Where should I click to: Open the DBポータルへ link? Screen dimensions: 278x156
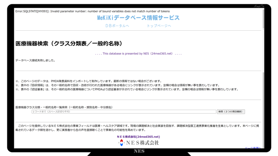point(117,26)
